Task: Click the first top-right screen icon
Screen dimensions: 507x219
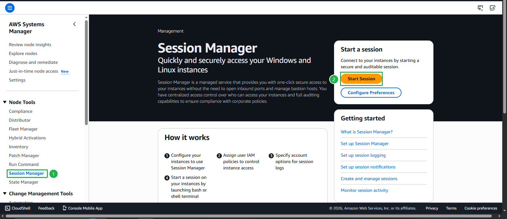Action: click(480, 8)
